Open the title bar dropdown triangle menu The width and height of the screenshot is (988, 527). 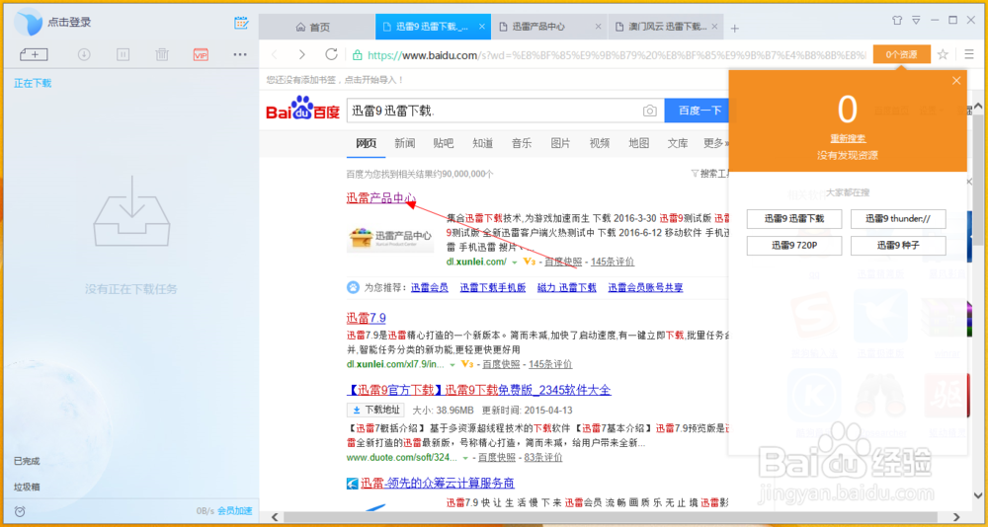click(x=916, y=20)
